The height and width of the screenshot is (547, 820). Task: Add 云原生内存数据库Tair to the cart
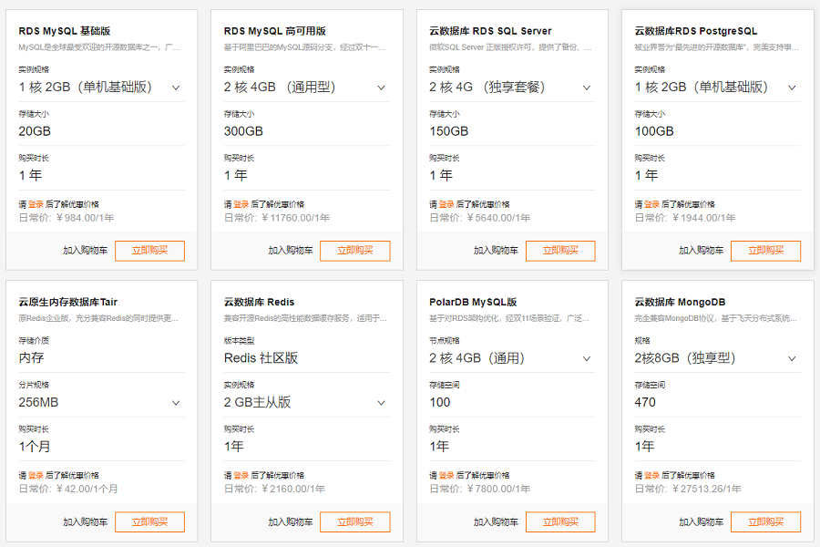click(x=86, y=521)
